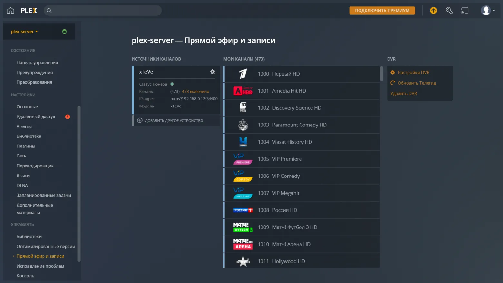Click the refresh guide arrow icon
This screenshot has width=503, height=283.
coord(393,83)
